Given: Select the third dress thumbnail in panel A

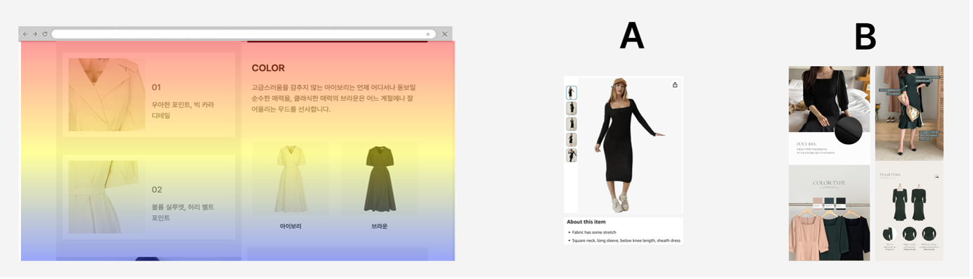Looking at the screenshot, I should (x=572, y=124).
